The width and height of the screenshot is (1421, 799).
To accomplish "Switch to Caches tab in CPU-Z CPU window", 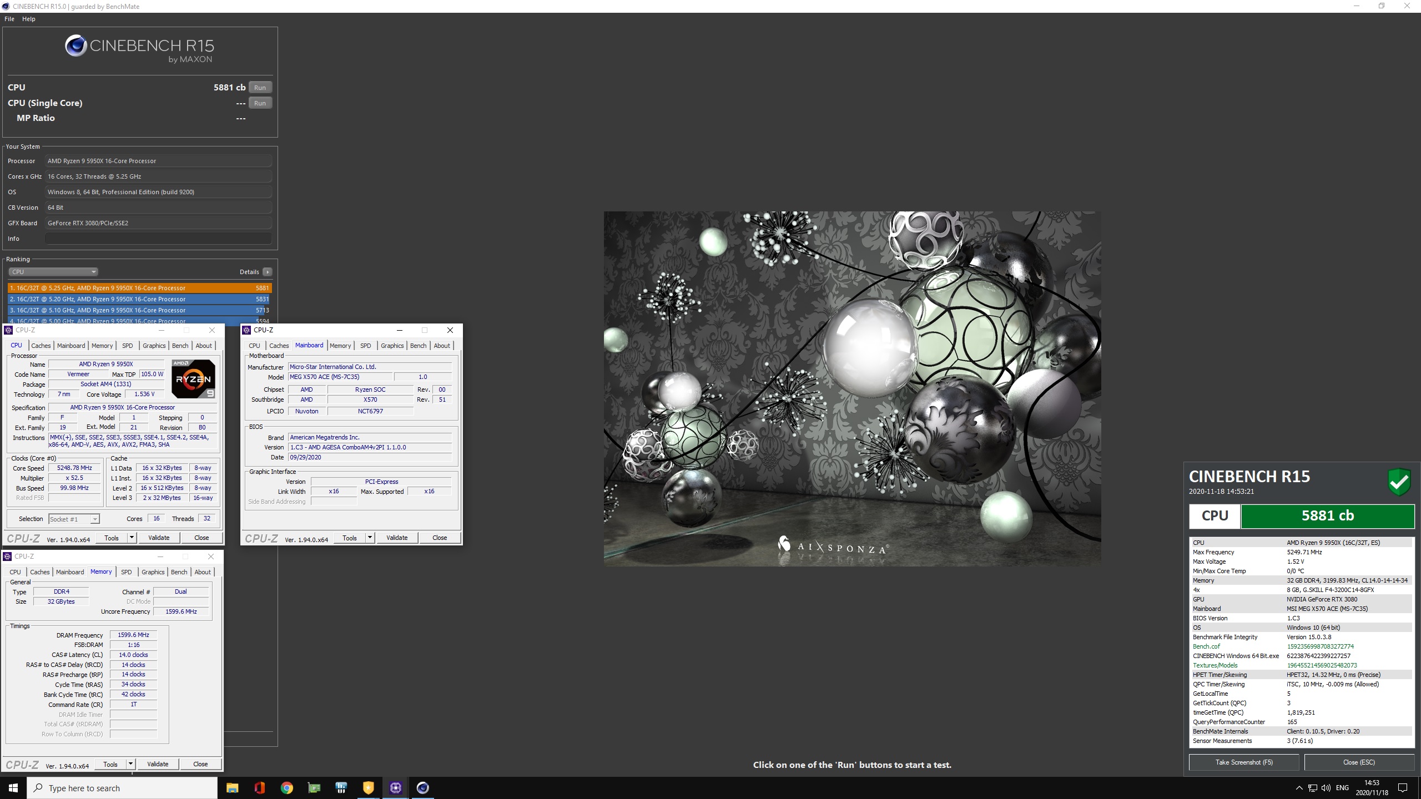I will (x=41, y=346).
